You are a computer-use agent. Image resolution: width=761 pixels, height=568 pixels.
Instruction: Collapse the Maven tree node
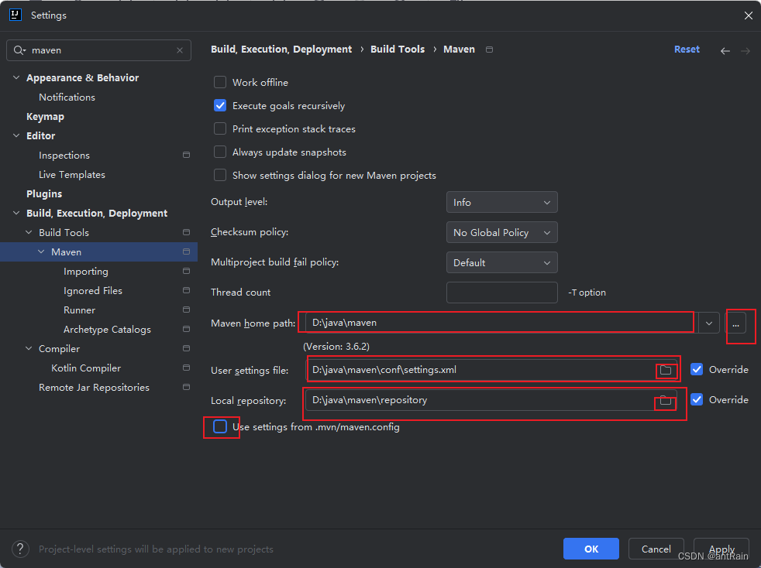(41, 252)
